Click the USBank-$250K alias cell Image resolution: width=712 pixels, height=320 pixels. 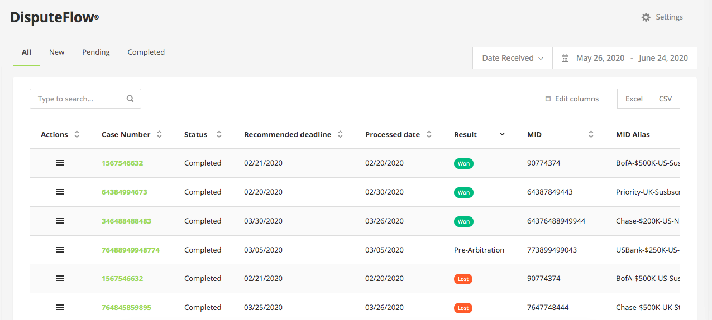pyautogui.click(x=648, y=250)
